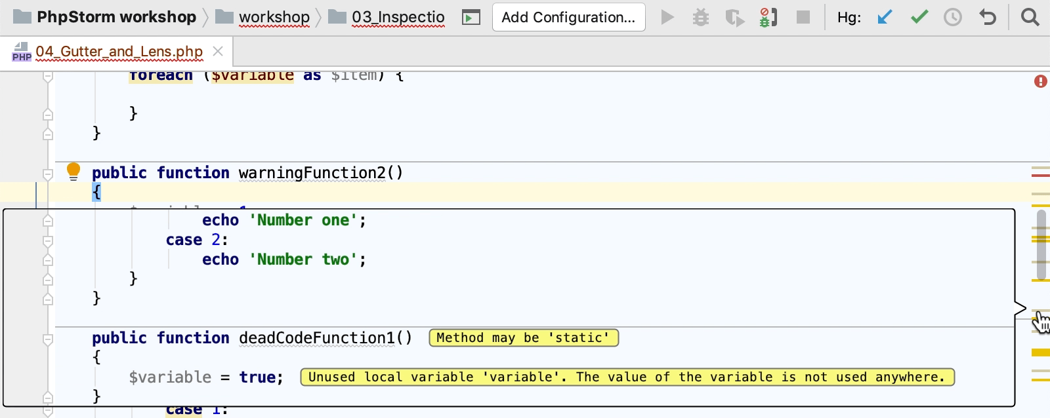Close the 04_Gutter_and_Lens.php tab

(x=219, y=51)
